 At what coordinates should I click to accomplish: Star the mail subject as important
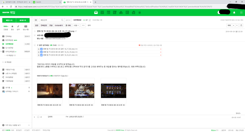pyautogui.click(x=35, y=31)
